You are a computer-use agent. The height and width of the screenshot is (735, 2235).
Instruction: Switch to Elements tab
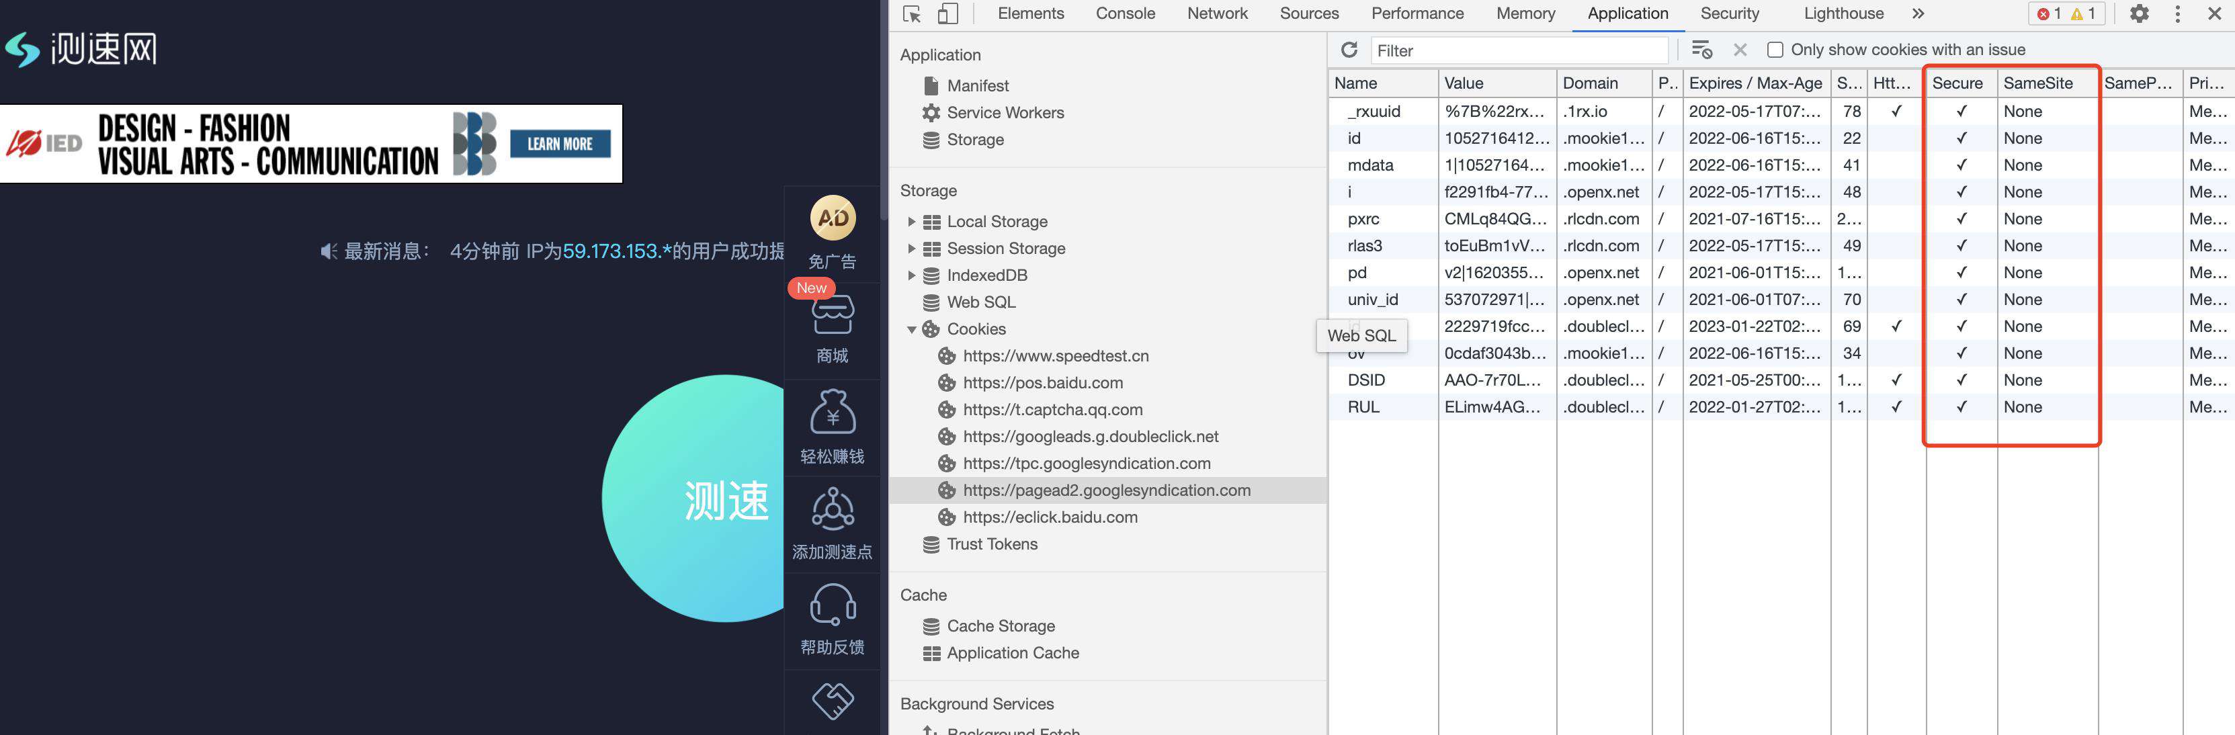point(1031,14)
